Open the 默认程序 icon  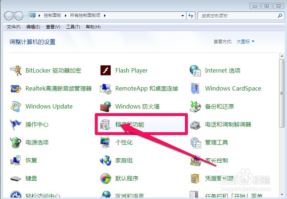(106, 178)
